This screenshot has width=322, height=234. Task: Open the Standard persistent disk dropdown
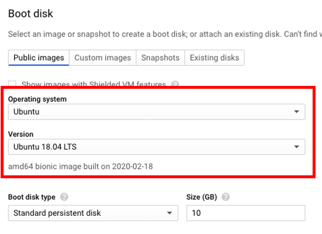93,213
